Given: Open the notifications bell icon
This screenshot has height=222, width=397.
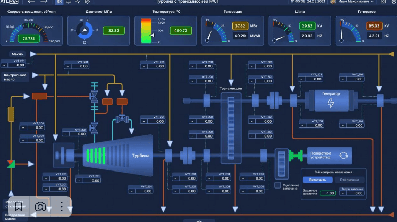Looking at the screenshot, I should coord(69,2).
